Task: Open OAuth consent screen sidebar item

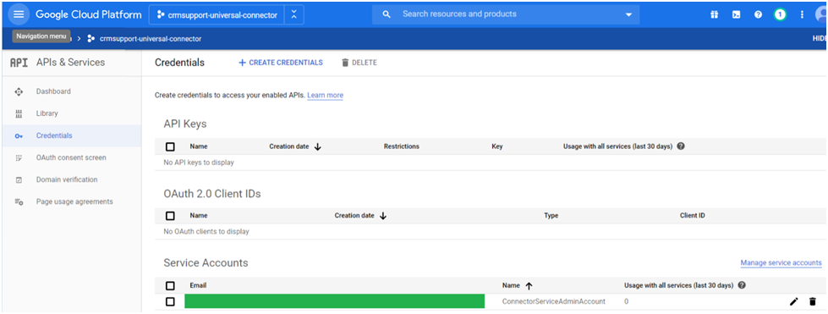Action: click(71, 157)
